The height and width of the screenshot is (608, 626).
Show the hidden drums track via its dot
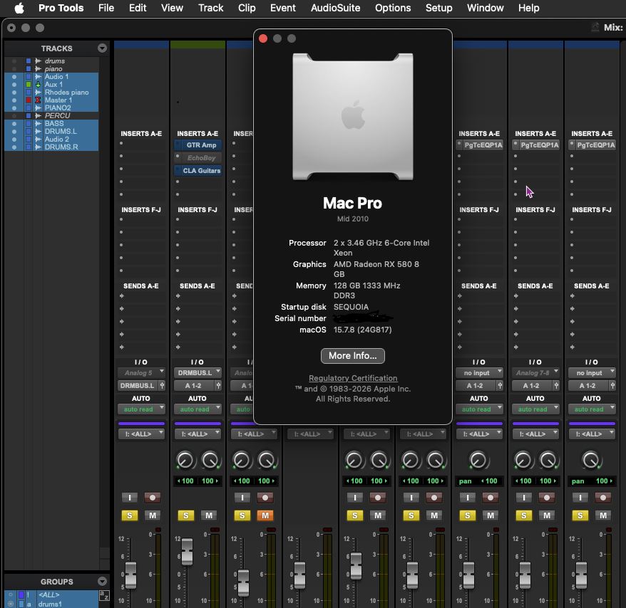[x=14, y=61]
